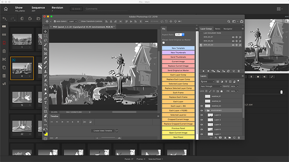
Task: Click the scissors icon in Flix sidebar
Action: 4,59
